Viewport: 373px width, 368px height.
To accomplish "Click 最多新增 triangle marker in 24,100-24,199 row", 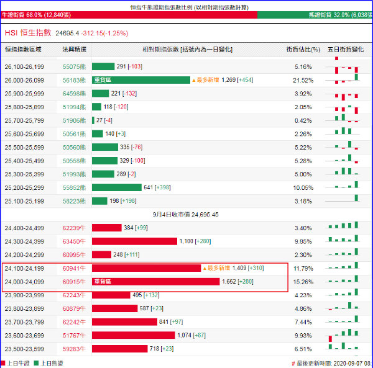I will (216, 268).
